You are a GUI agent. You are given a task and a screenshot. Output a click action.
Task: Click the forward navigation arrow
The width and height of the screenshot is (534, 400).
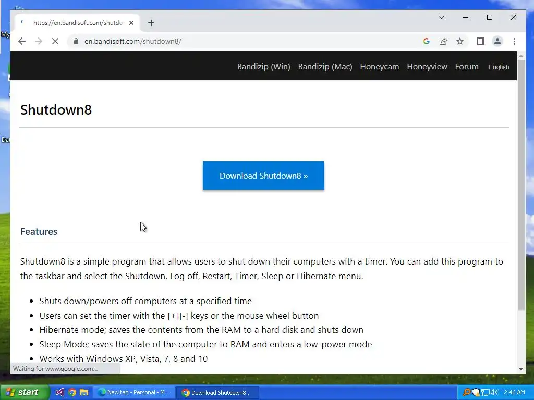pyautogui.click(x=39, y=41)
